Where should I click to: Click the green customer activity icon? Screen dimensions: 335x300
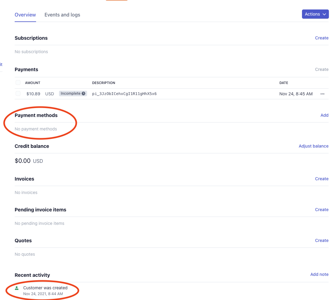click(17, 287)
